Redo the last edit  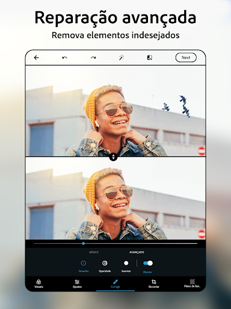point(93,58)
